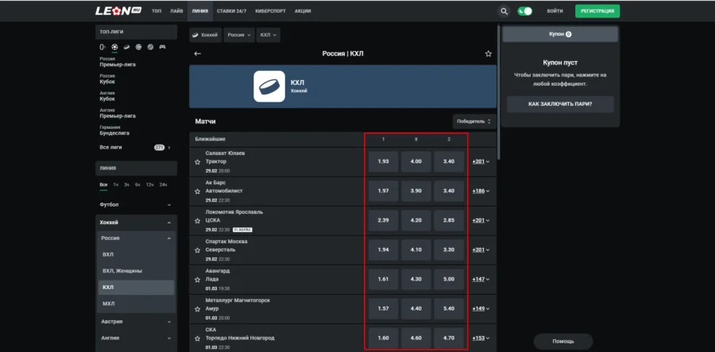This screenshot has width=715, height=352.
Task: Select the 24ч time filter
Action: click(x=163, y=184)
